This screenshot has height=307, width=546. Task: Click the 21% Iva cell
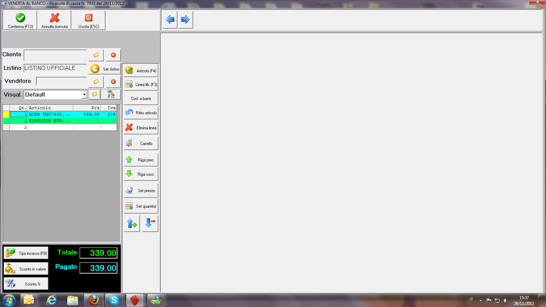pos(109,114)
